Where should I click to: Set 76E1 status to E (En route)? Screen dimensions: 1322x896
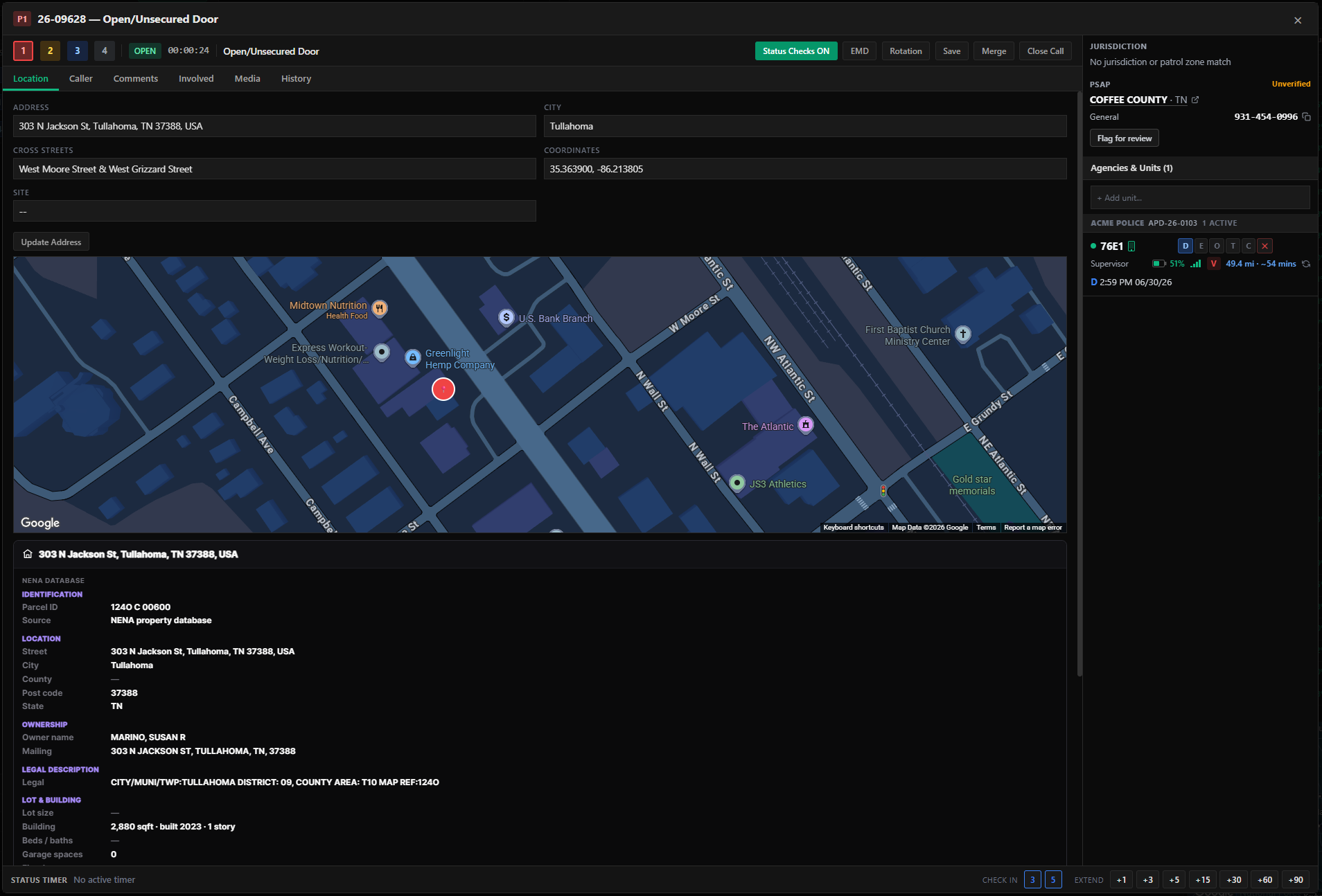tap(1201, 246)
